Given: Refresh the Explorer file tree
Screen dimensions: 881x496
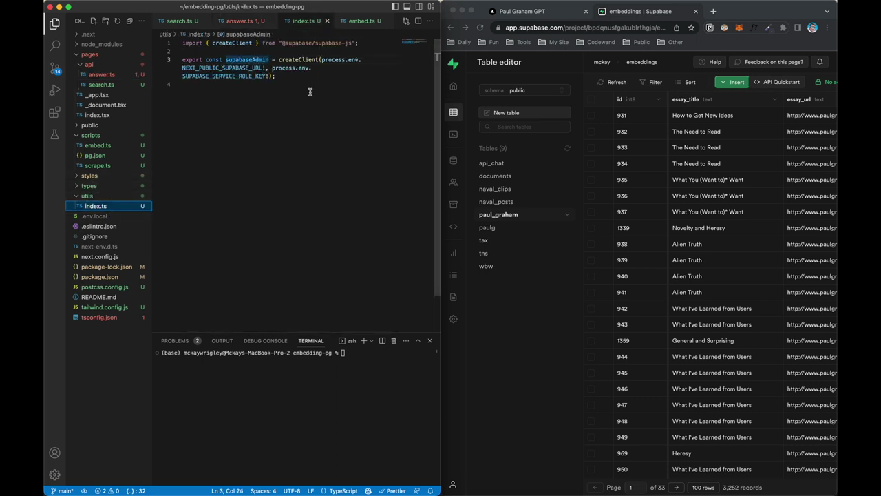Looking at the screenshot, I should (117, 21).
